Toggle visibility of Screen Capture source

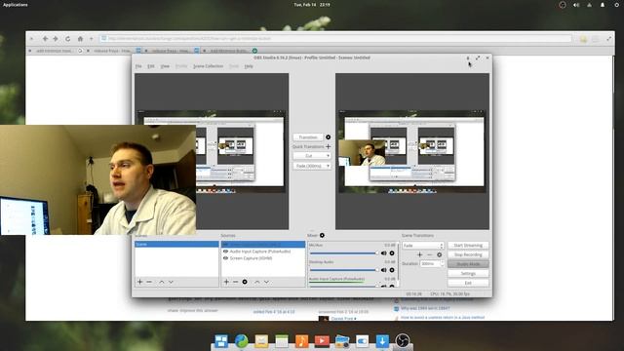(x=225, y=257)
